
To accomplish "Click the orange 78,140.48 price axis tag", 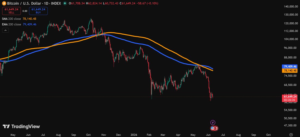I will coord(290,70).
